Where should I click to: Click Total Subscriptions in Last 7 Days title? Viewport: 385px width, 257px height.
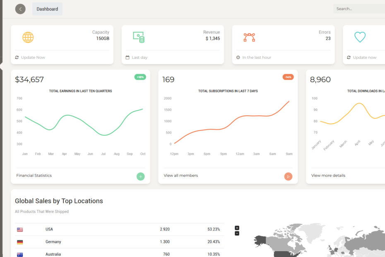[x=228, y=91]
